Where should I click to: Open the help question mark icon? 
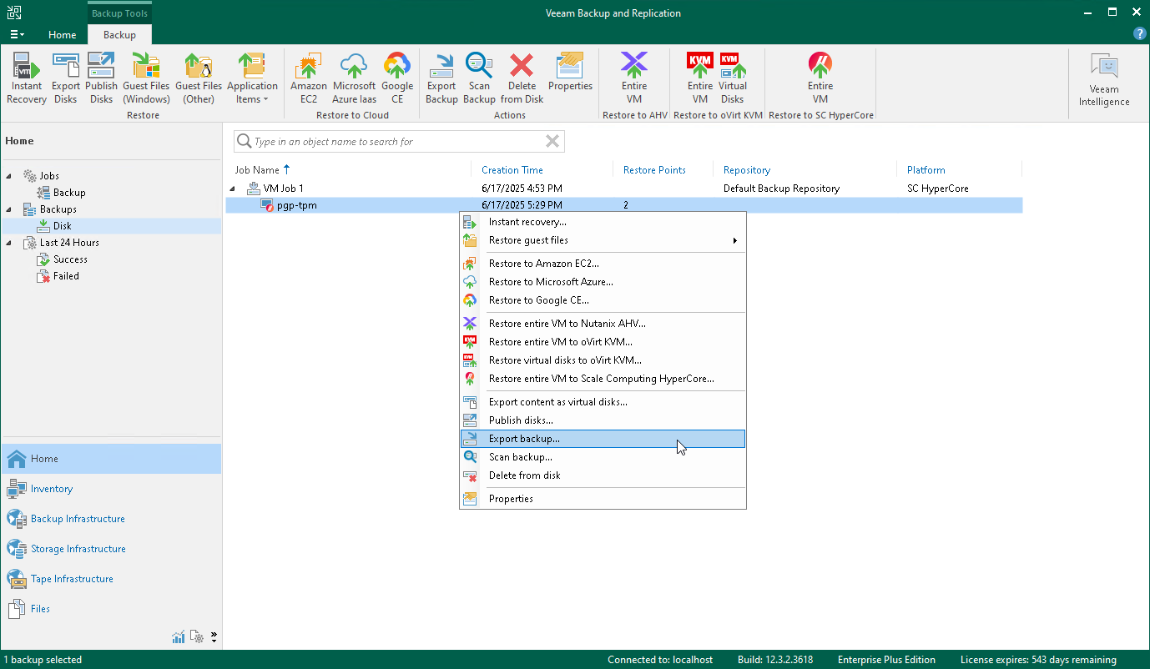[1139, 34]
